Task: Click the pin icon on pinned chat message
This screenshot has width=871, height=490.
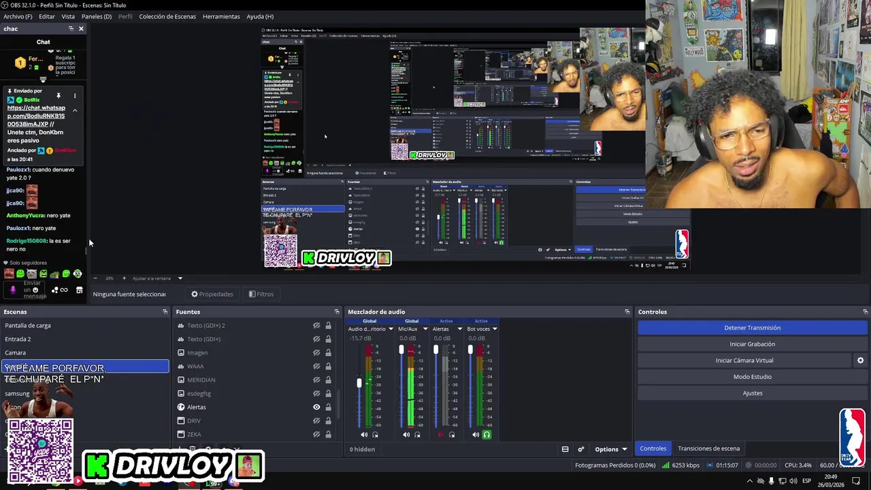Action: (x=59, y=96)
